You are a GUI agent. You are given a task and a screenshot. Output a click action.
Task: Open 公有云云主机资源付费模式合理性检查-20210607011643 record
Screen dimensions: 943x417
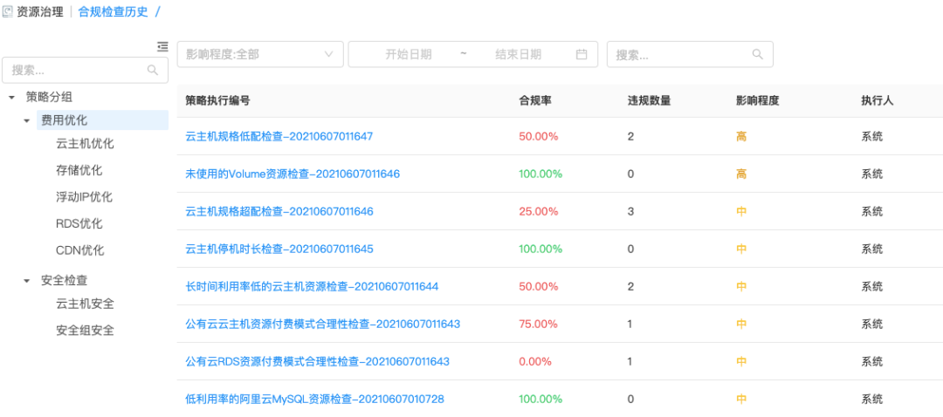(x=322, y=324)
